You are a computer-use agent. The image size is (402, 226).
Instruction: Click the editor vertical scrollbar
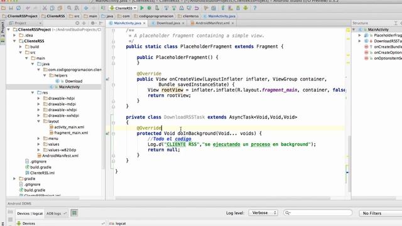pyautogui.click(x=349, y=164)
